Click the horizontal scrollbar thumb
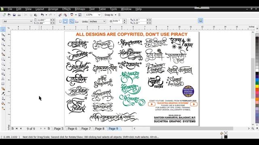Screen dimensions: 259x145 click(x=191, y=128)
